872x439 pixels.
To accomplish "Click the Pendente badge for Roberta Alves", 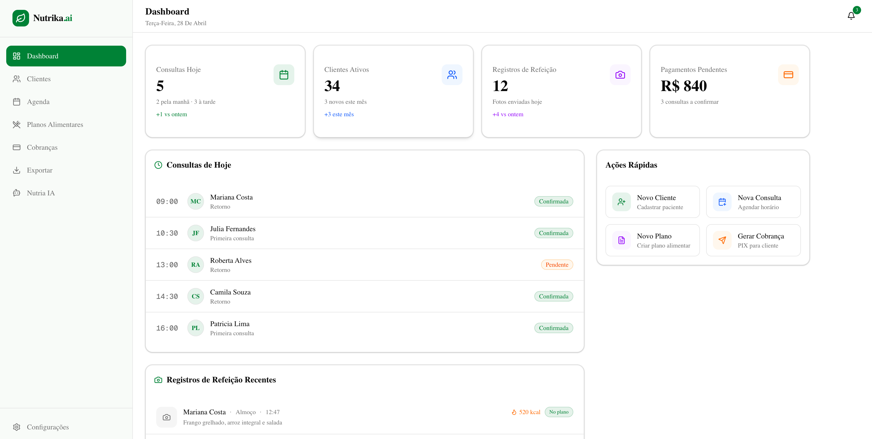I will pyautogui.click(x=557, y=265).
